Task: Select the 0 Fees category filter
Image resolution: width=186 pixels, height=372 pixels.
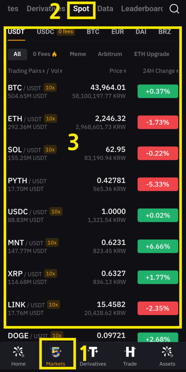Action: [x=45, y=54]
